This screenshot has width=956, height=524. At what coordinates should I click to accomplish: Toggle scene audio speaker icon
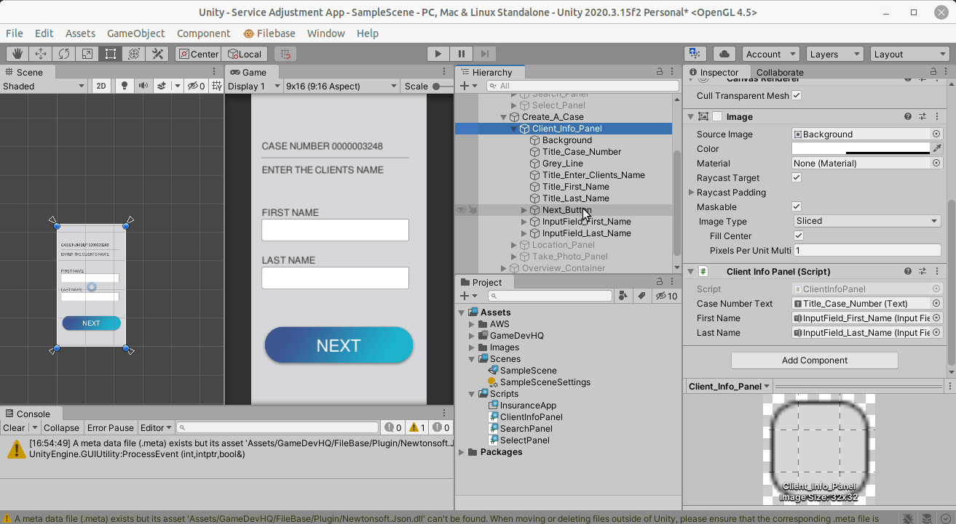pos(143,86)
